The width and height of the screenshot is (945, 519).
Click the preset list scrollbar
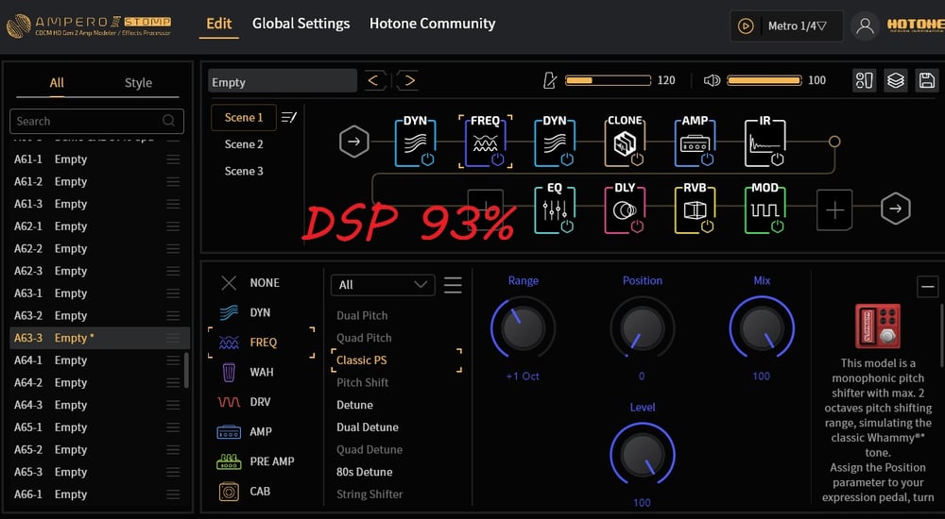pos(186,370)
